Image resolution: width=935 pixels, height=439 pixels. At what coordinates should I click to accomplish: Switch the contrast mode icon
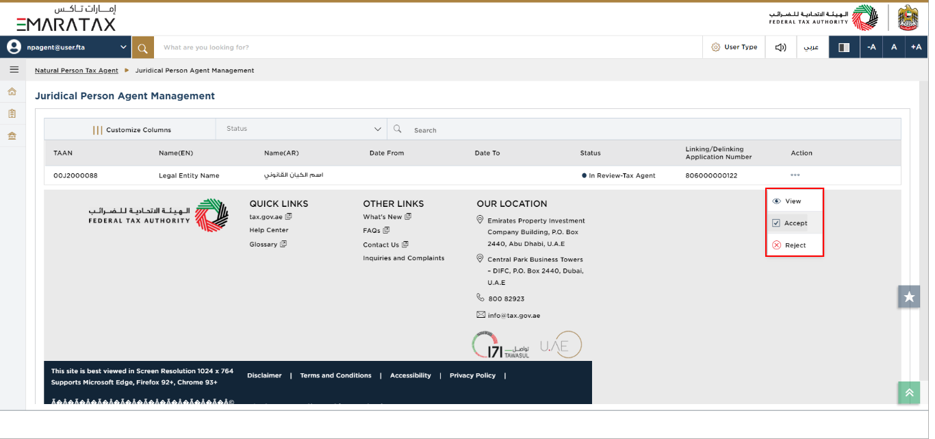(x=844, y=47)
